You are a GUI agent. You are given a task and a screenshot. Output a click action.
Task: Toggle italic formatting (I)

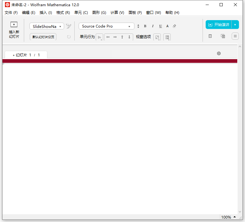click(x=153, y=26)
